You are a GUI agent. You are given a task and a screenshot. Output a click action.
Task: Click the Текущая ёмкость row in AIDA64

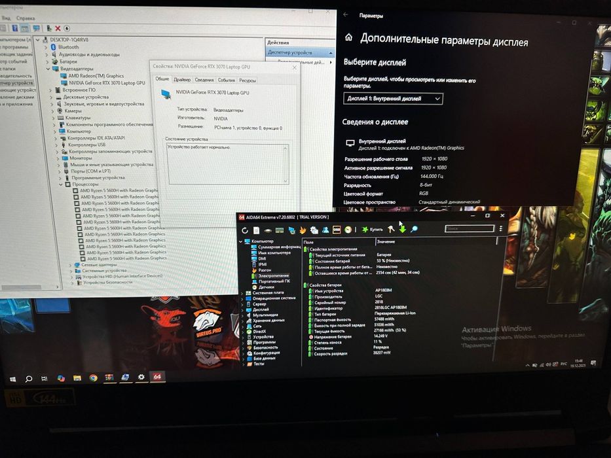click(356, 330)
